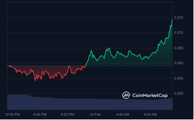Click the CoinMarketCap logo icon
The height and width of the screenshot is (120, 194).
126,95
